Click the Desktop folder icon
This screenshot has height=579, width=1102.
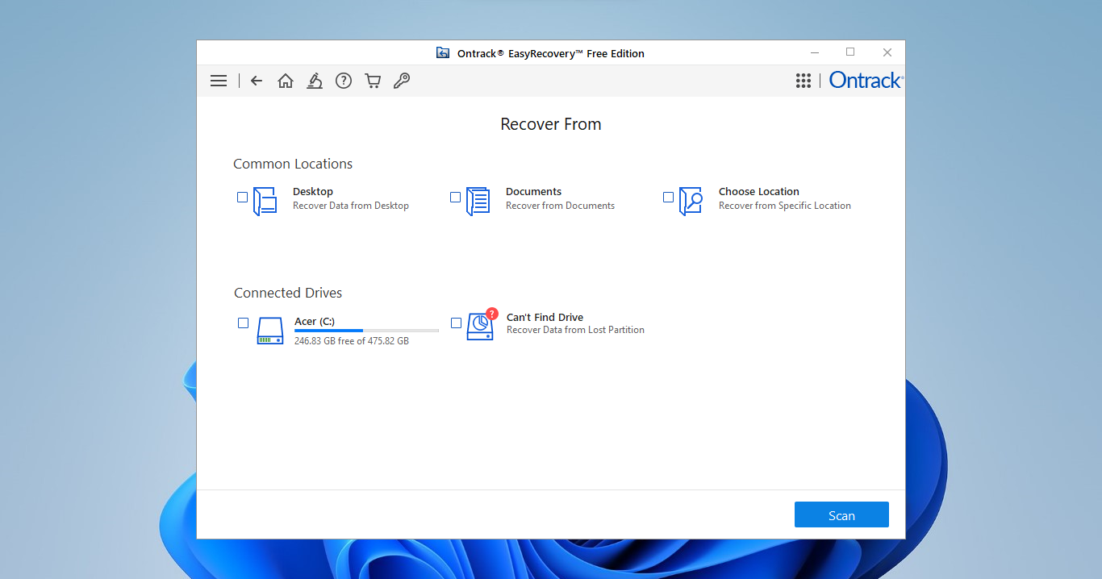pyautogui.click(x=265, y=201)
